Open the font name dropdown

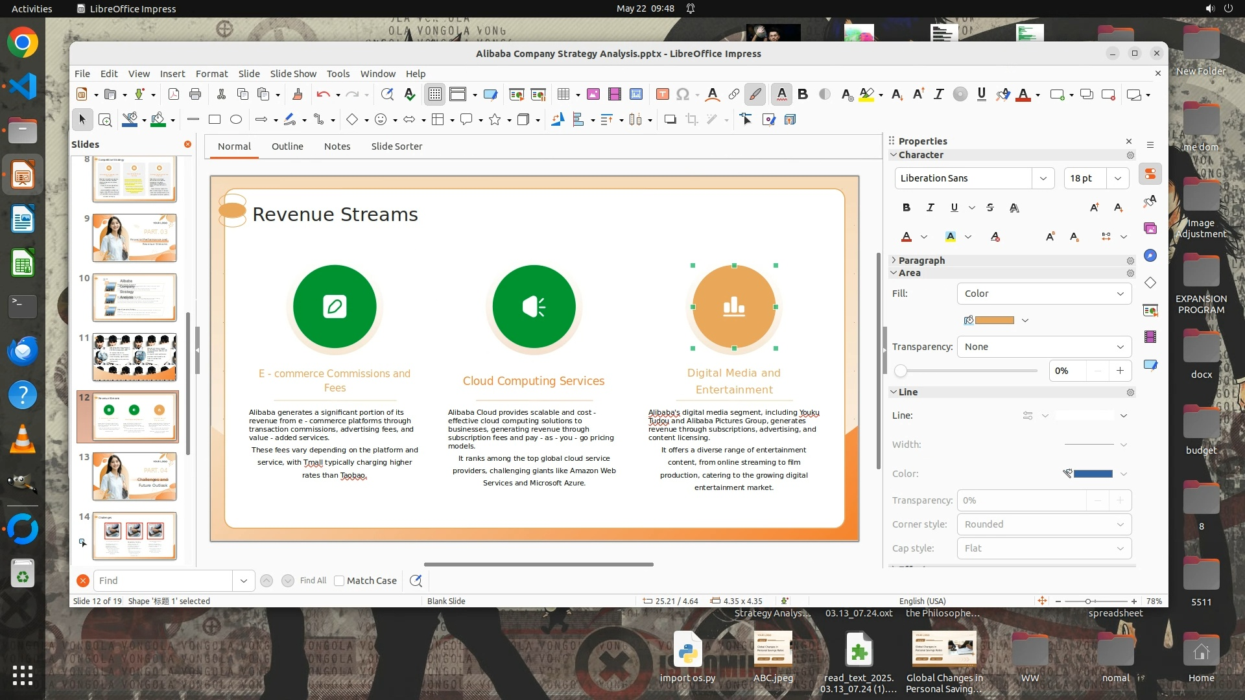click(x=1043, y=178)
